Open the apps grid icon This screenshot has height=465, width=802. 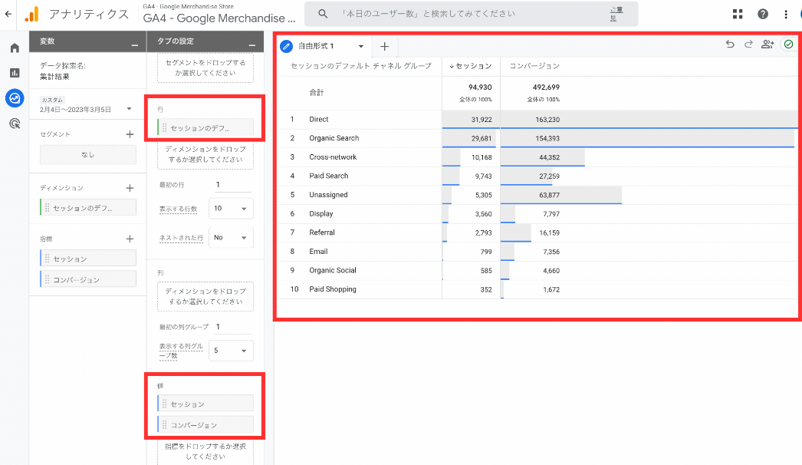[x=738, y=14]
